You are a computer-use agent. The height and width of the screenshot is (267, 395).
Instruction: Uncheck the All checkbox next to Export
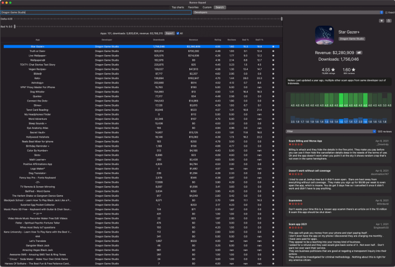pos(178,33)
